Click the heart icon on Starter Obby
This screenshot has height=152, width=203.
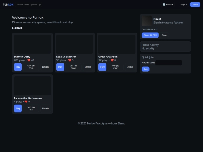tap(29, 60)
